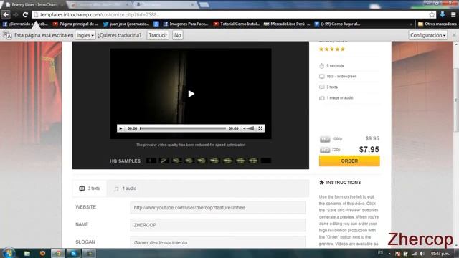
Task: Mute video using speaker icon
Action: tap(244, 128)
